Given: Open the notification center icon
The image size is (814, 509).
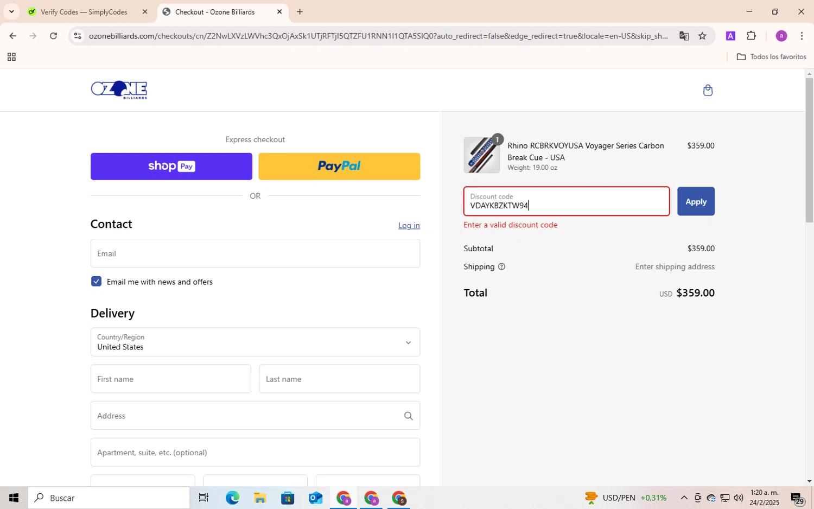Looking at the screenshot, I should (797, 498).
